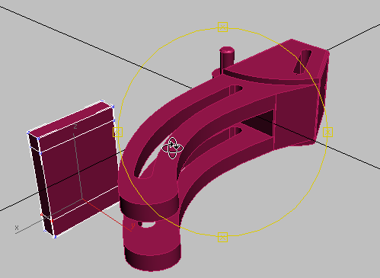Click the z axis label on box
The height and width of the screenshot is (278, 380).
pyautogui.click(x=75, y=126)
